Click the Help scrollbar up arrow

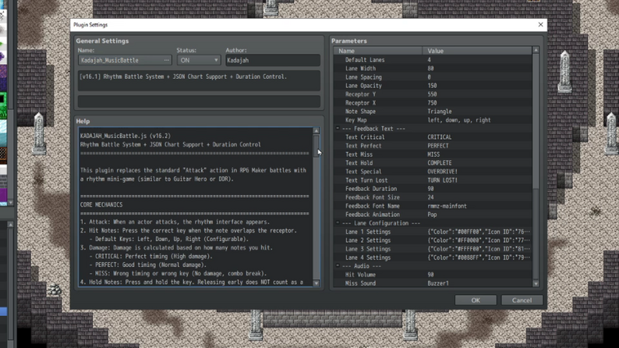pos(316,131)
